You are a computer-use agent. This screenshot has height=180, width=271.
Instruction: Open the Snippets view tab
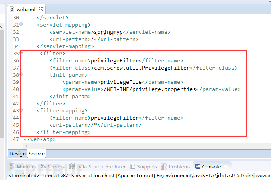point(143,166)
